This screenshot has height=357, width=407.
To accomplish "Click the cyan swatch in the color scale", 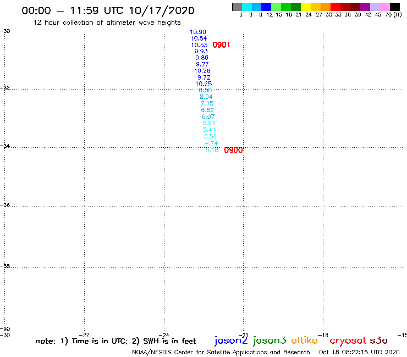I will coord(247,7).
